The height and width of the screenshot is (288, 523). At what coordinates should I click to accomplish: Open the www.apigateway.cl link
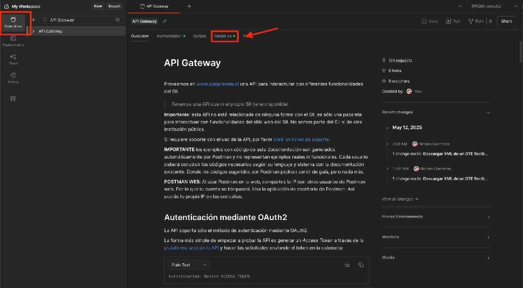[x=217, y=84]
